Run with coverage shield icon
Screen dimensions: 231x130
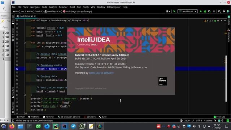209,11
